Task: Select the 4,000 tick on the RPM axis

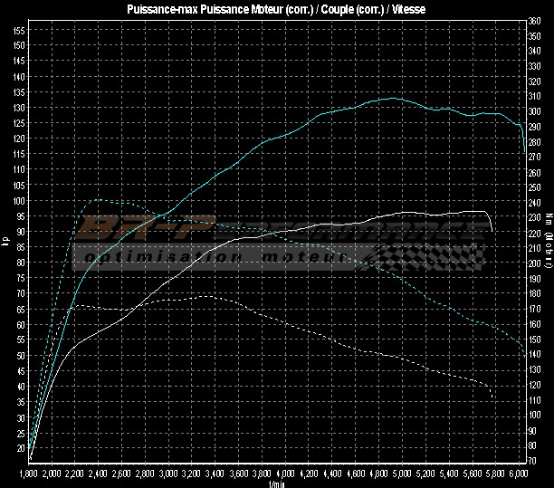Action: click(285, 474)
